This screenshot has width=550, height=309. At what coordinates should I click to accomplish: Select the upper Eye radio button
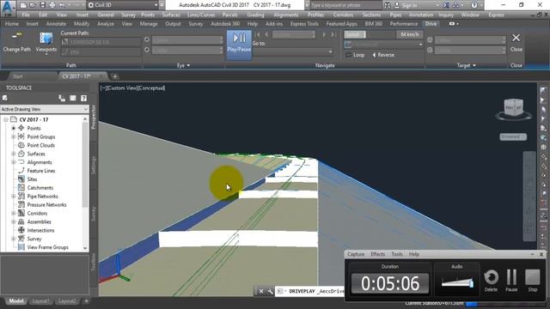(x=147, y=39)
